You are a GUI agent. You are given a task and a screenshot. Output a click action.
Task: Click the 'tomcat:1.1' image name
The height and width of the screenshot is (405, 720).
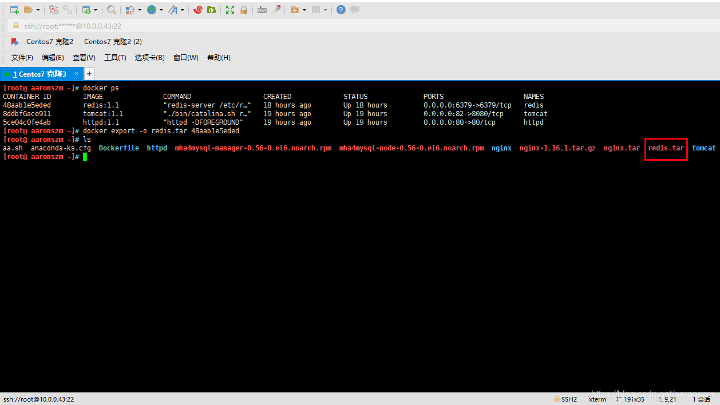[x=103, y=114]
